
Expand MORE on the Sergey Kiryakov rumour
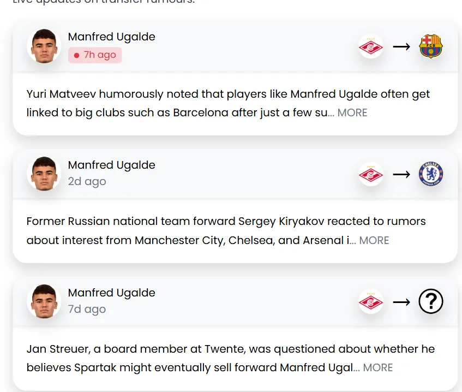point(374,241)
